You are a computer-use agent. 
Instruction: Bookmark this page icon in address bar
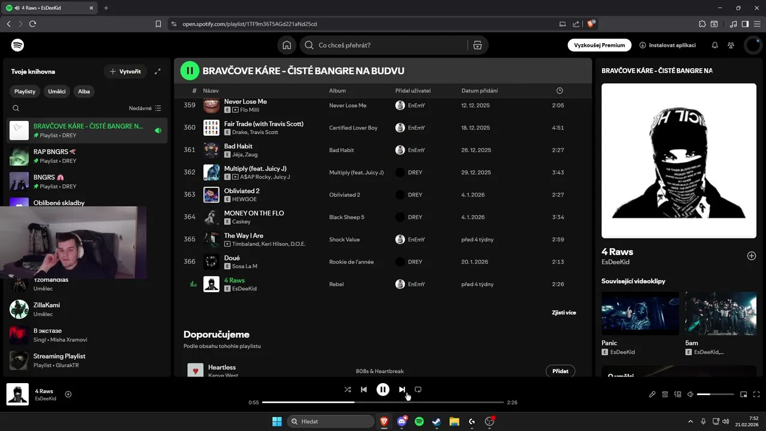click(158, 24)
